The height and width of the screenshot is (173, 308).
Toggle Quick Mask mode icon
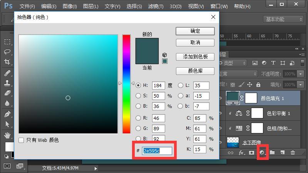pos(7,166)
